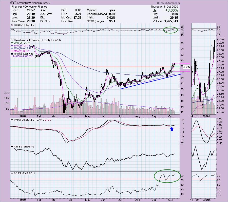The height and width of the screenshot is (202, 228).
Task: Click the P/E value 8.93
Action: pos(78,10)
